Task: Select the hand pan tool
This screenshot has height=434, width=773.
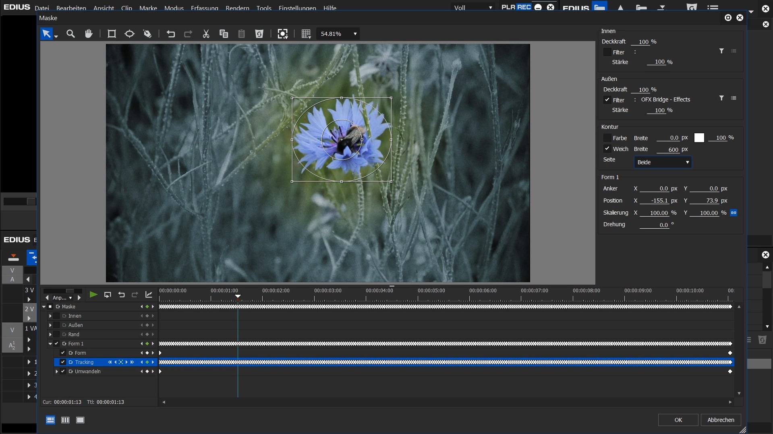Action: [x=89, y=34]
